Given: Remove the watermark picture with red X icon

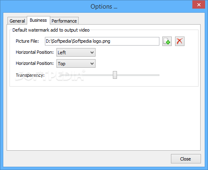Looking at the screenshot, I should coord(180,41).
